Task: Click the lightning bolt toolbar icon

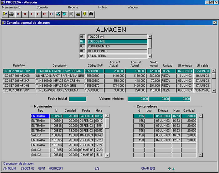Action: [x=84, y=14]
